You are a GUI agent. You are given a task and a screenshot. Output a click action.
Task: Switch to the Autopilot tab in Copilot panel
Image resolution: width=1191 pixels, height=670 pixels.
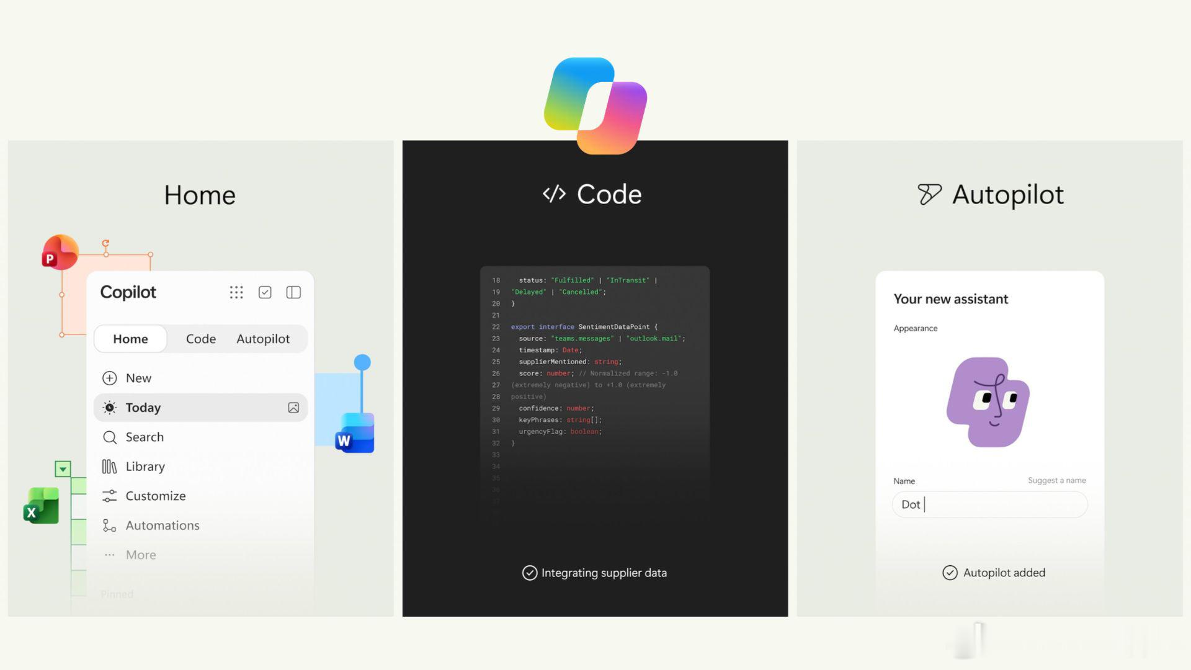(263, 339)
